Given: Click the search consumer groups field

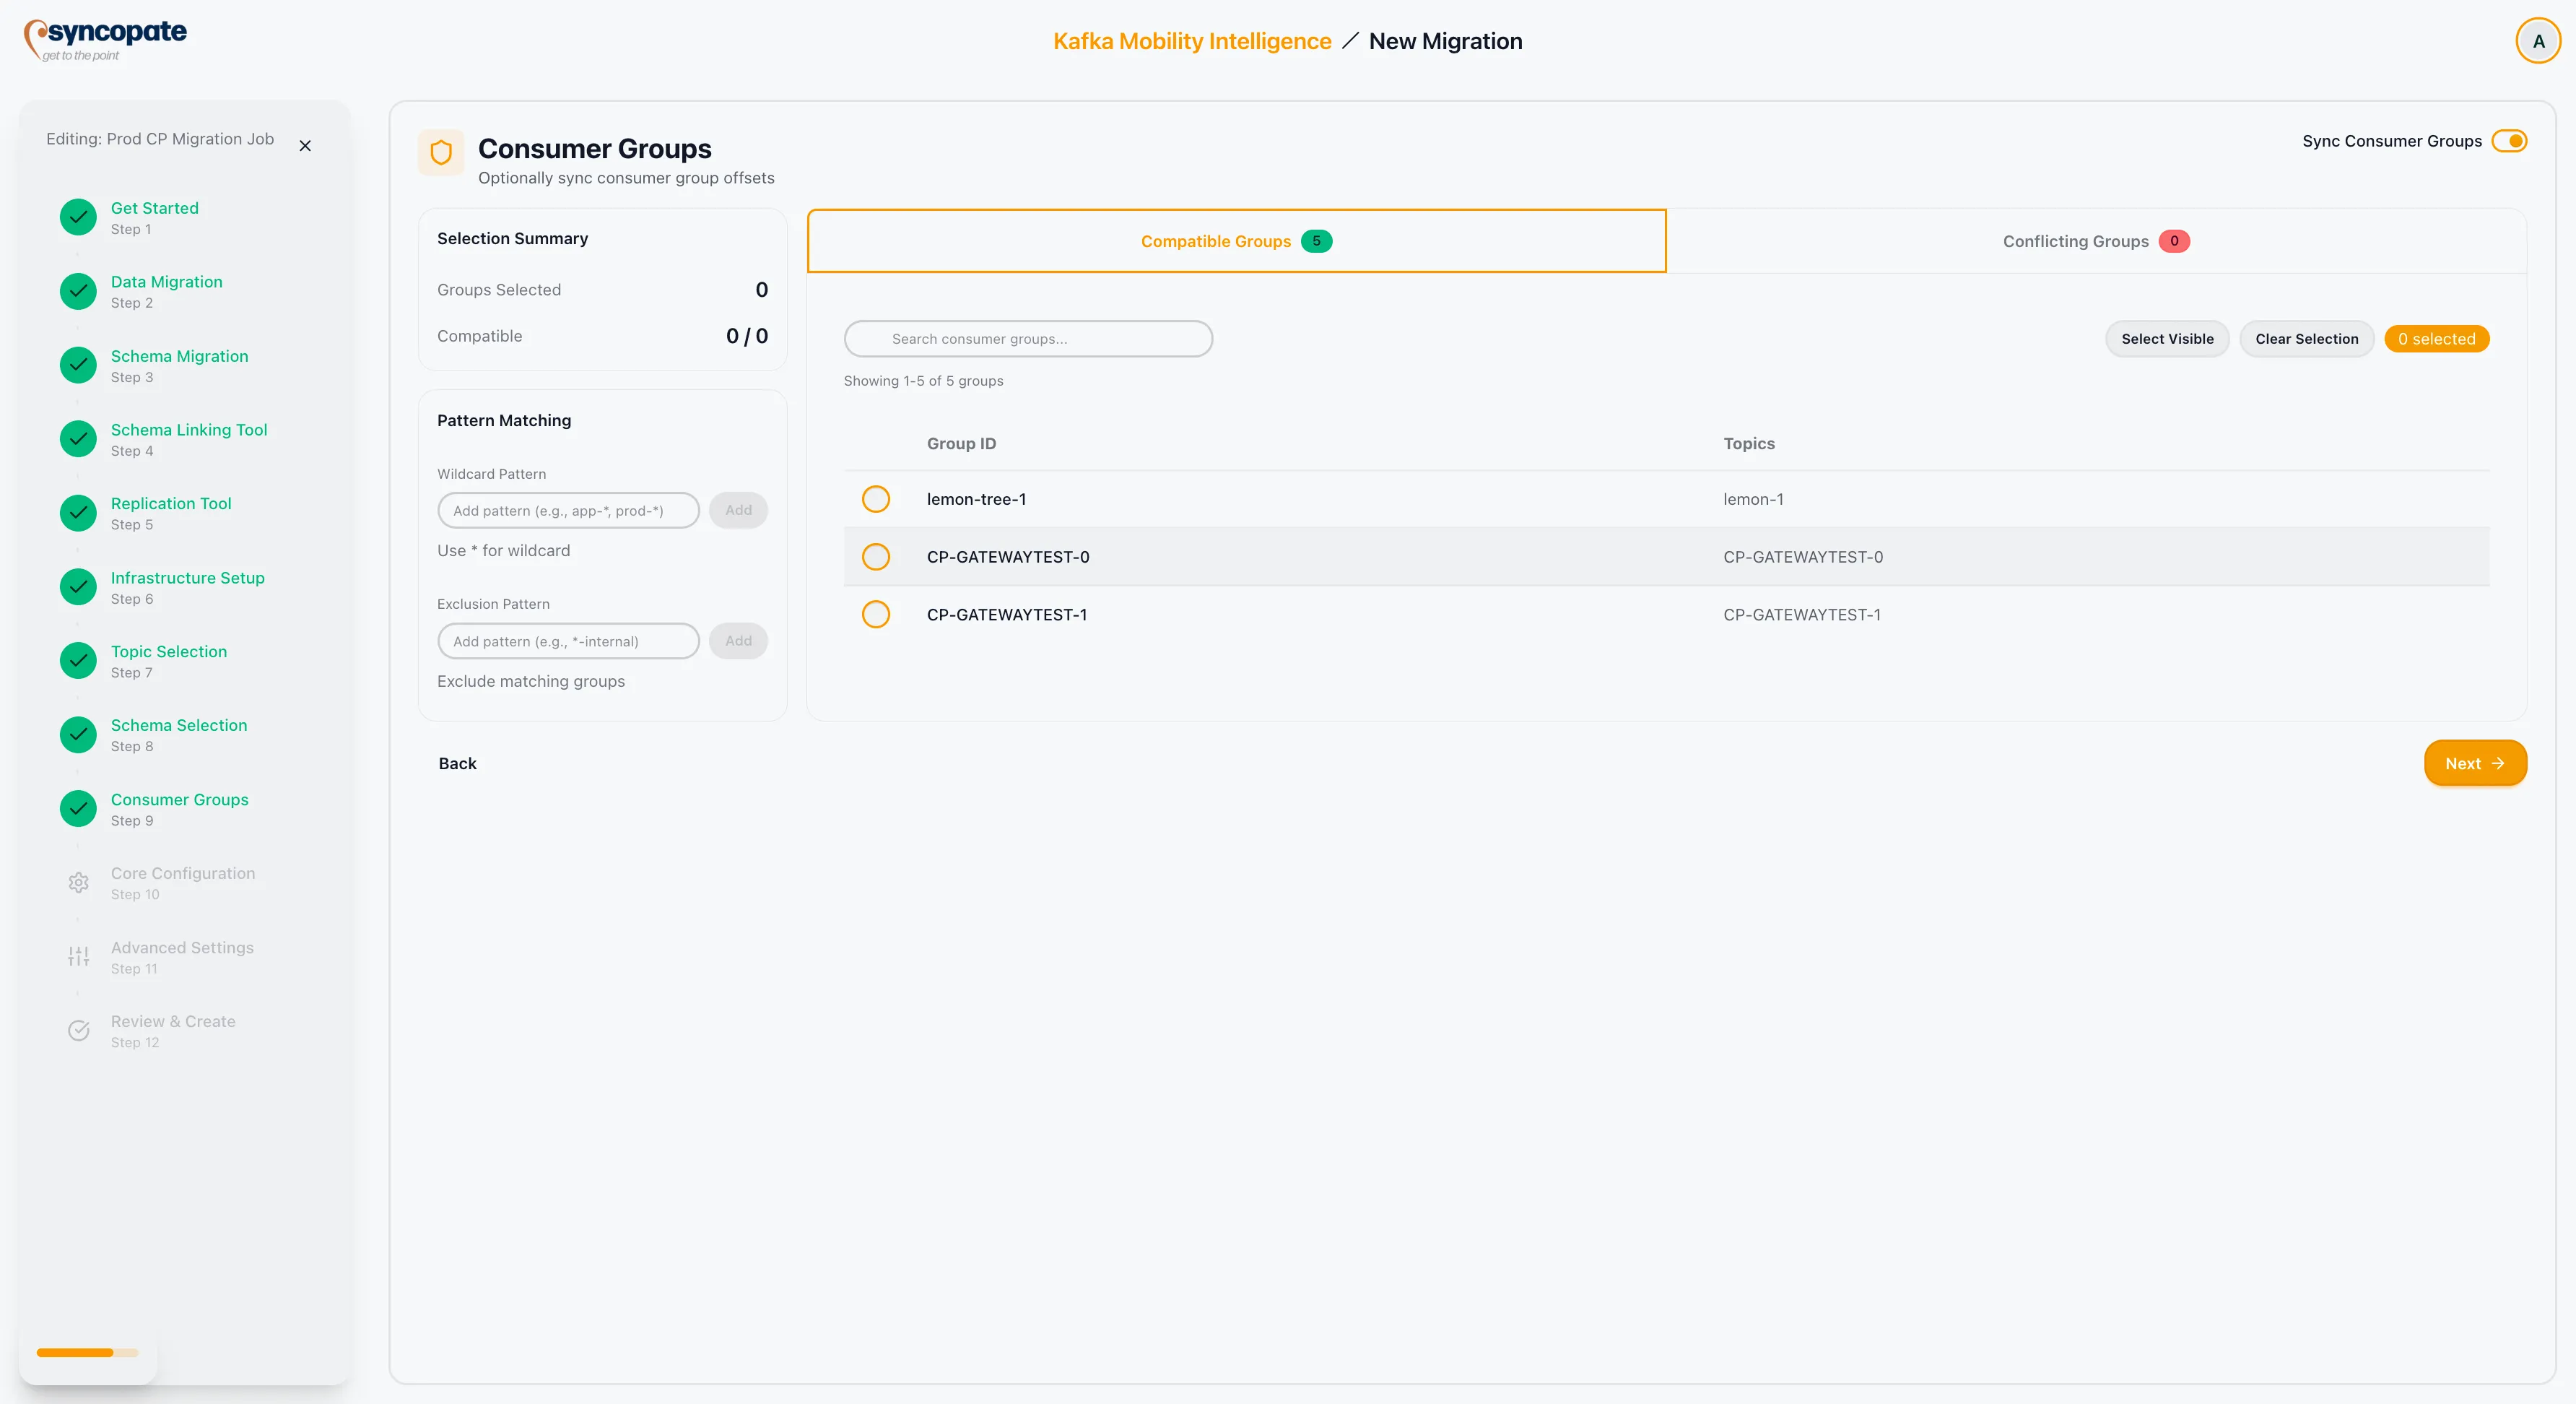Looking at the screenshot, I should point(1028,338).
